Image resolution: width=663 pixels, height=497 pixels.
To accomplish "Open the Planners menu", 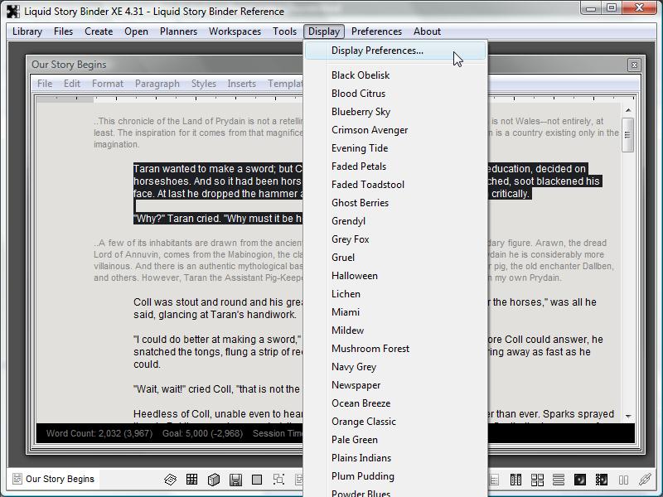I will (x=178, y=31).
